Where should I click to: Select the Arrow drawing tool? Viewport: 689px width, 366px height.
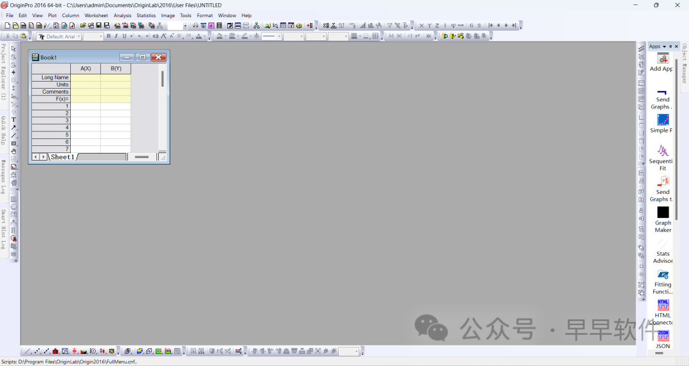13,128
